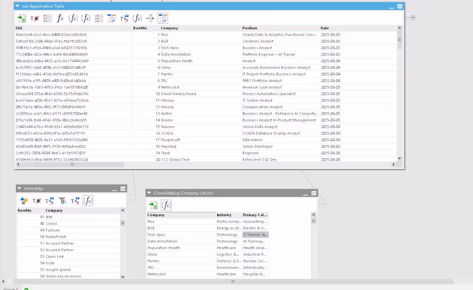Image resolution: width=473 pixels, height=290 pixels.
Task: Select the trim text action in Hash Map
Action: click(37, 201)
